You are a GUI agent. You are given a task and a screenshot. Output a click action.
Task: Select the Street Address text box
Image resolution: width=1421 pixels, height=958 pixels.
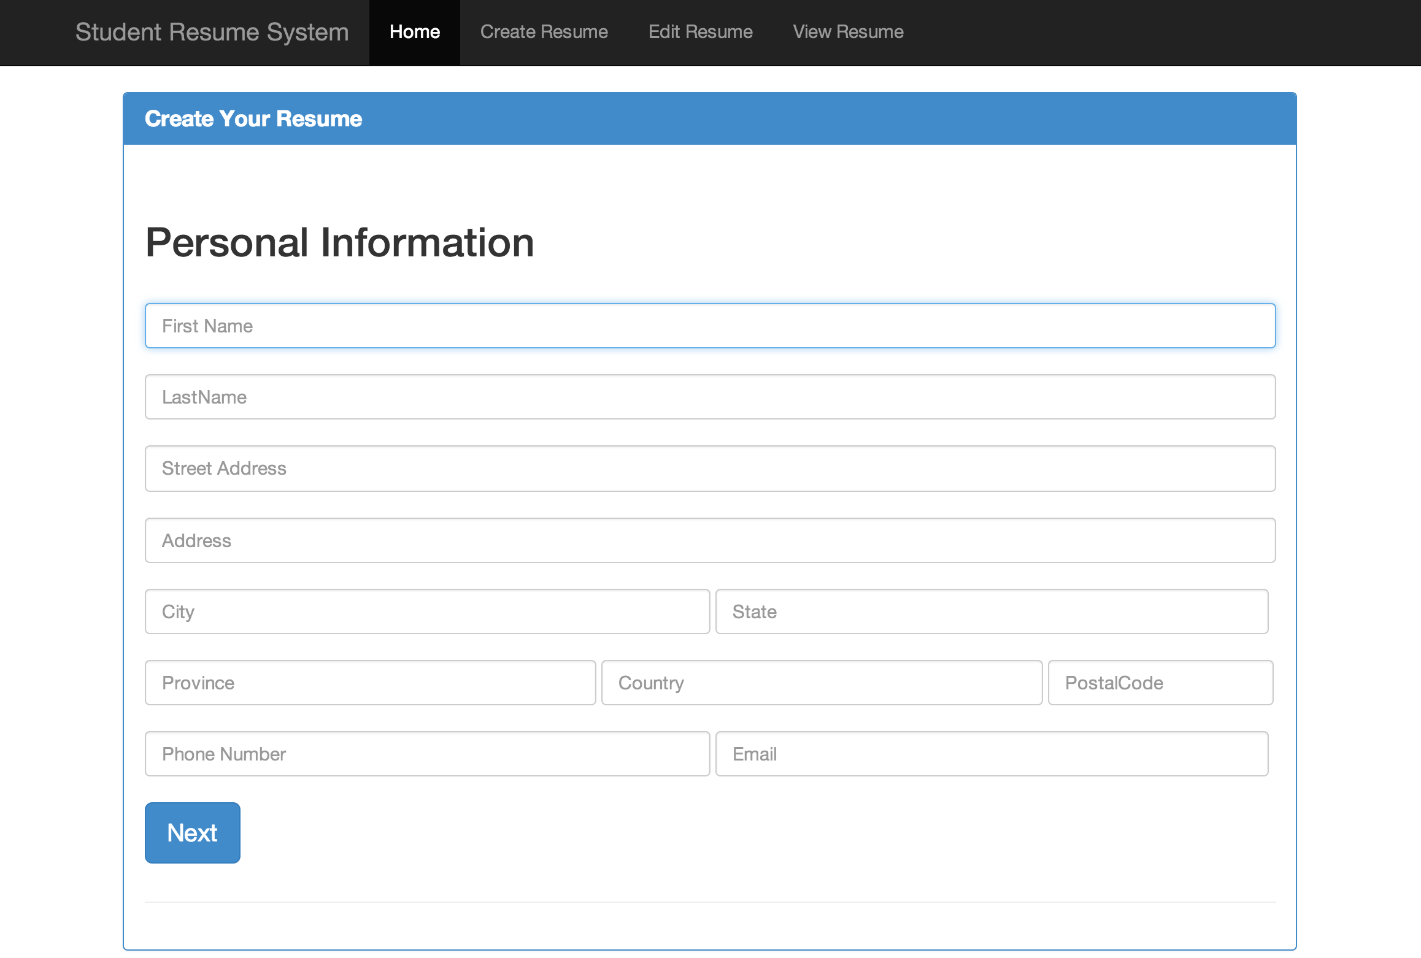pos(710,469)
